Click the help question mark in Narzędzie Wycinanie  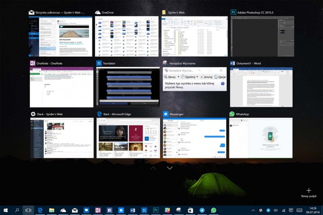click(x=223, y=83)
